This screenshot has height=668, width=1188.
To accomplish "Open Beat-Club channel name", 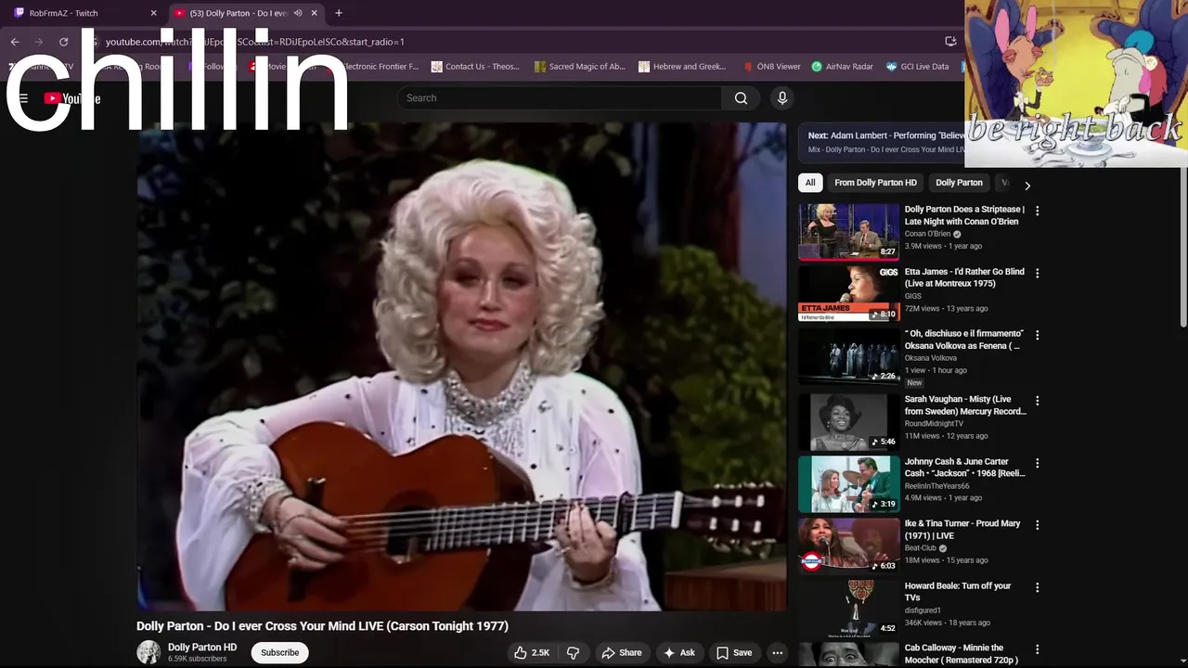I will (x=921, y=548).
